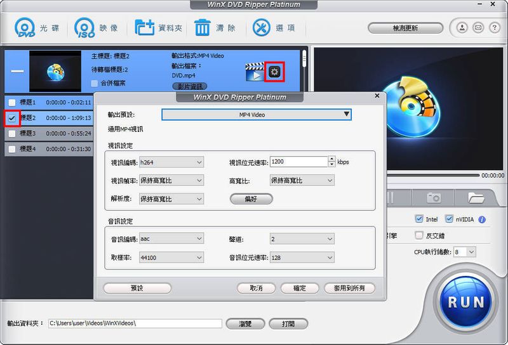Check the 標題4 checkbox

click(x=12, y=149)
